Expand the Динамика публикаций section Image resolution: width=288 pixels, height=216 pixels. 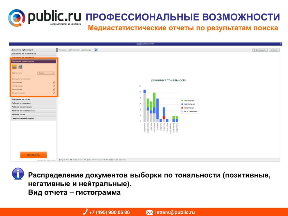[33, 50]
